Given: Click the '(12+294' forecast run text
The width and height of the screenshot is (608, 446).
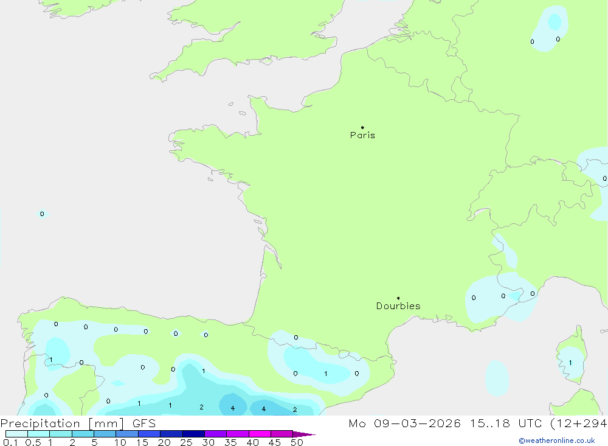Looking at the screenshot, I should point(579,423).
